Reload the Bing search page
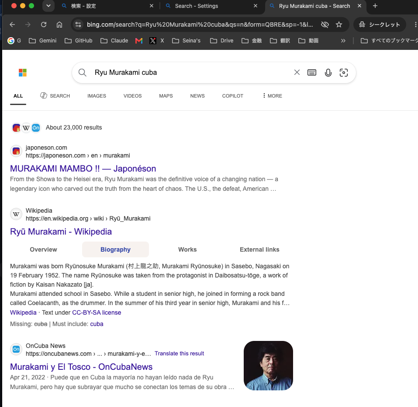Viewport: 418px width, 407px height. tap(44, 25)
